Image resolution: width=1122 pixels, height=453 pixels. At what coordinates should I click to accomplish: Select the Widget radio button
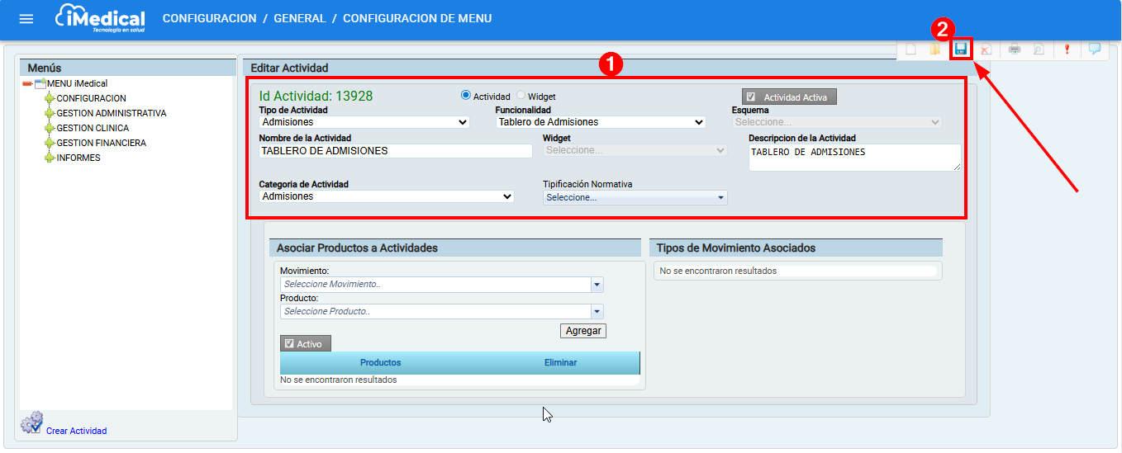[x=521, y=96]
